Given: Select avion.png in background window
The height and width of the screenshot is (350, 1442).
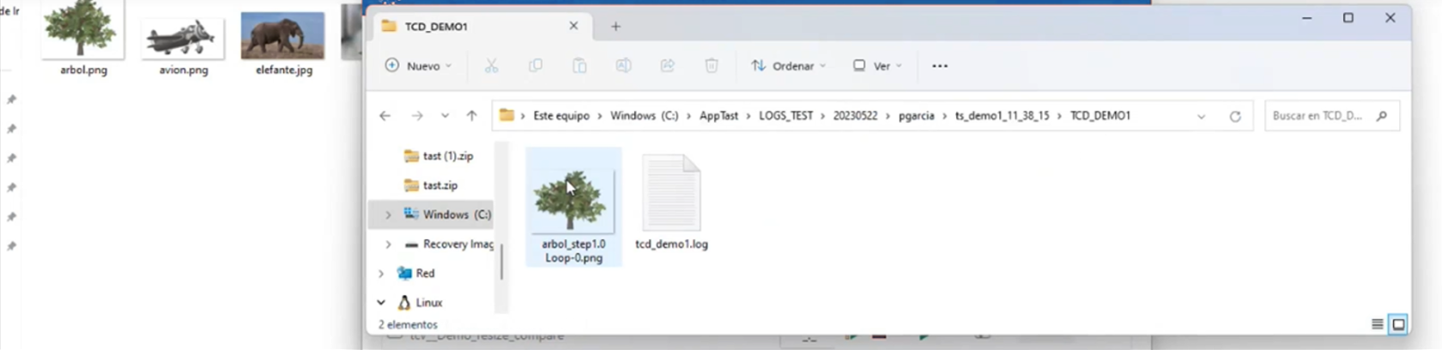Looking at the screenshot, I should click(184, 48).
